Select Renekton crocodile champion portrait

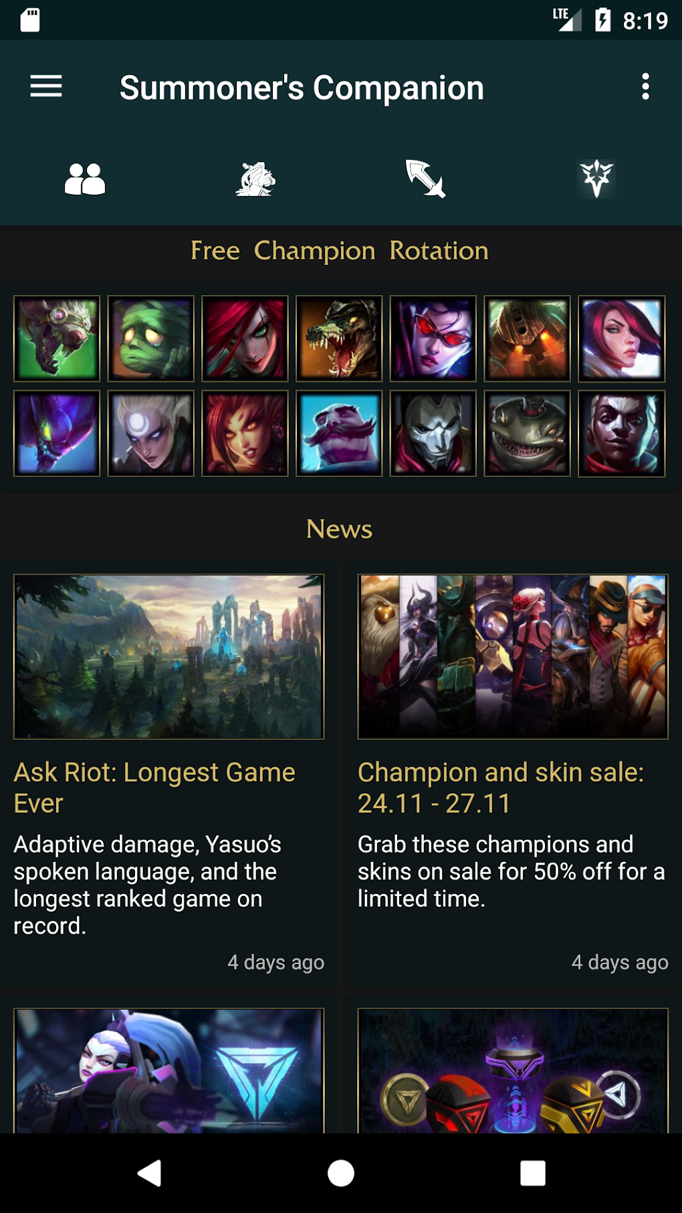click(x=339, y=339)
